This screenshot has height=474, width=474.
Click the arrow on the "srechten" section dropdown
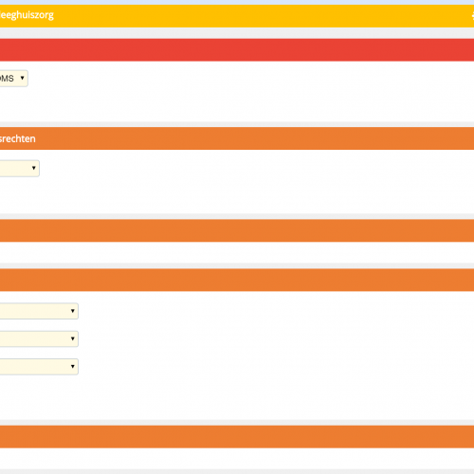pyautogui.click(x=33, y=168)
